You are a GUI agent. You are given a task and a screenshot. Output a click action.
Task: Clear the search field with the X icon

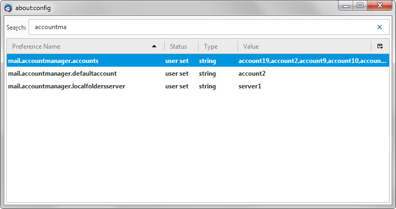point(379,27)
